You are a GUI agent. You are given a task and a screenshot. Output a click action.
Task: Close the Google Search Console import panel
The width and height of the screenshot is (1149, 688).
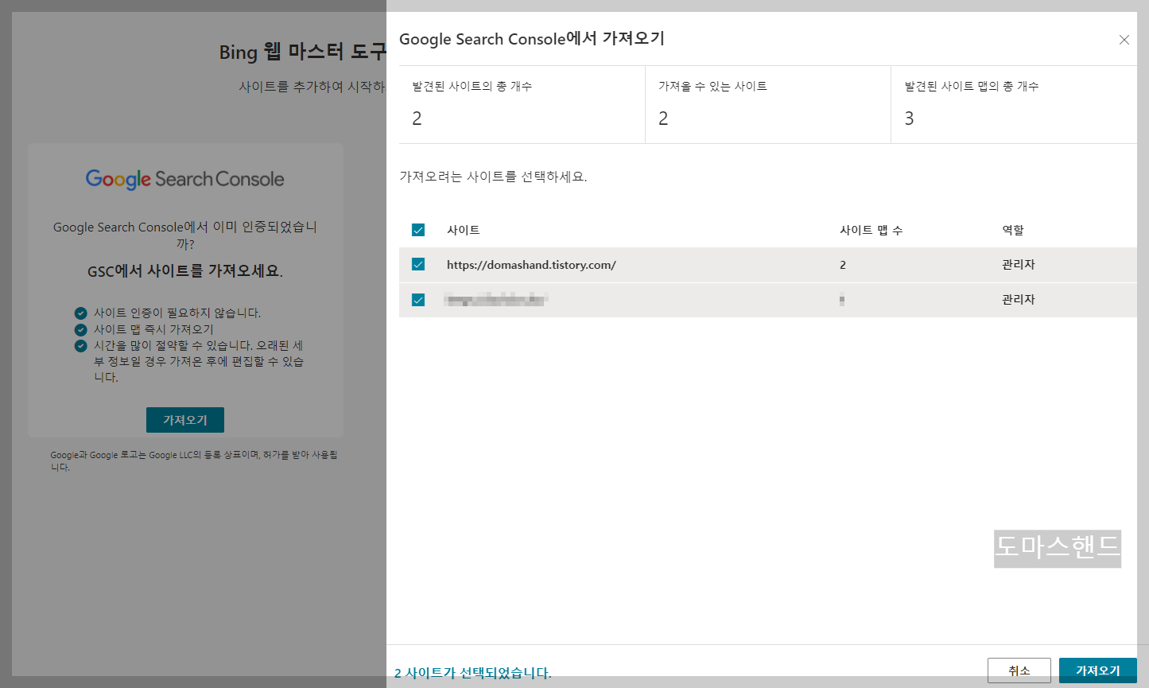click(x=1124, y=40)
